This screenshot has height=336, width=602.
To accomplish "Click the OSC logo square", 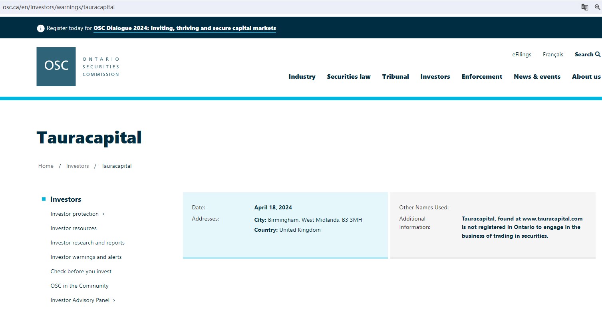I will point(56,67).
